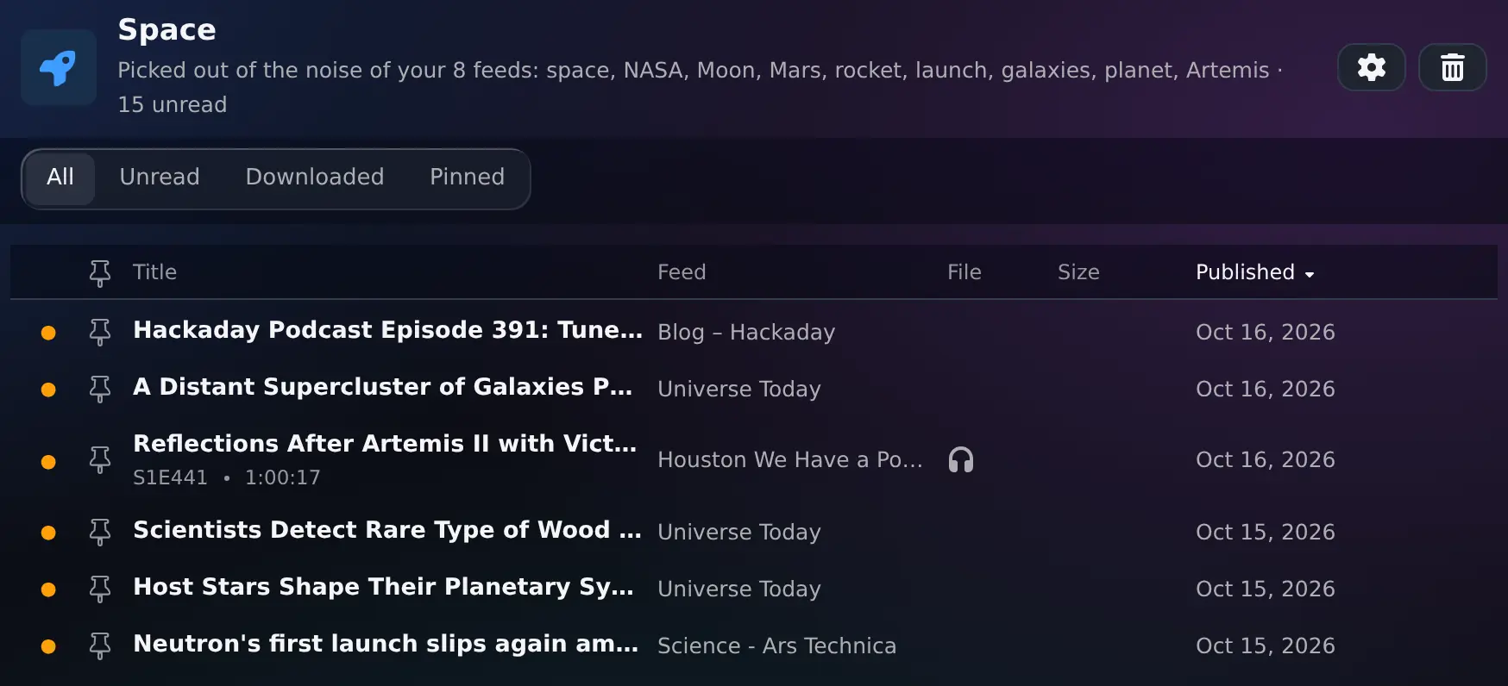Click Houston We Have a Po… feed name
Screen dimensions: 1508x686
(790, 460)
